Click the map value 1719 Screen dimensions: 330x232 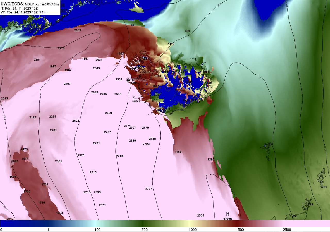click(x=42, y=203)
